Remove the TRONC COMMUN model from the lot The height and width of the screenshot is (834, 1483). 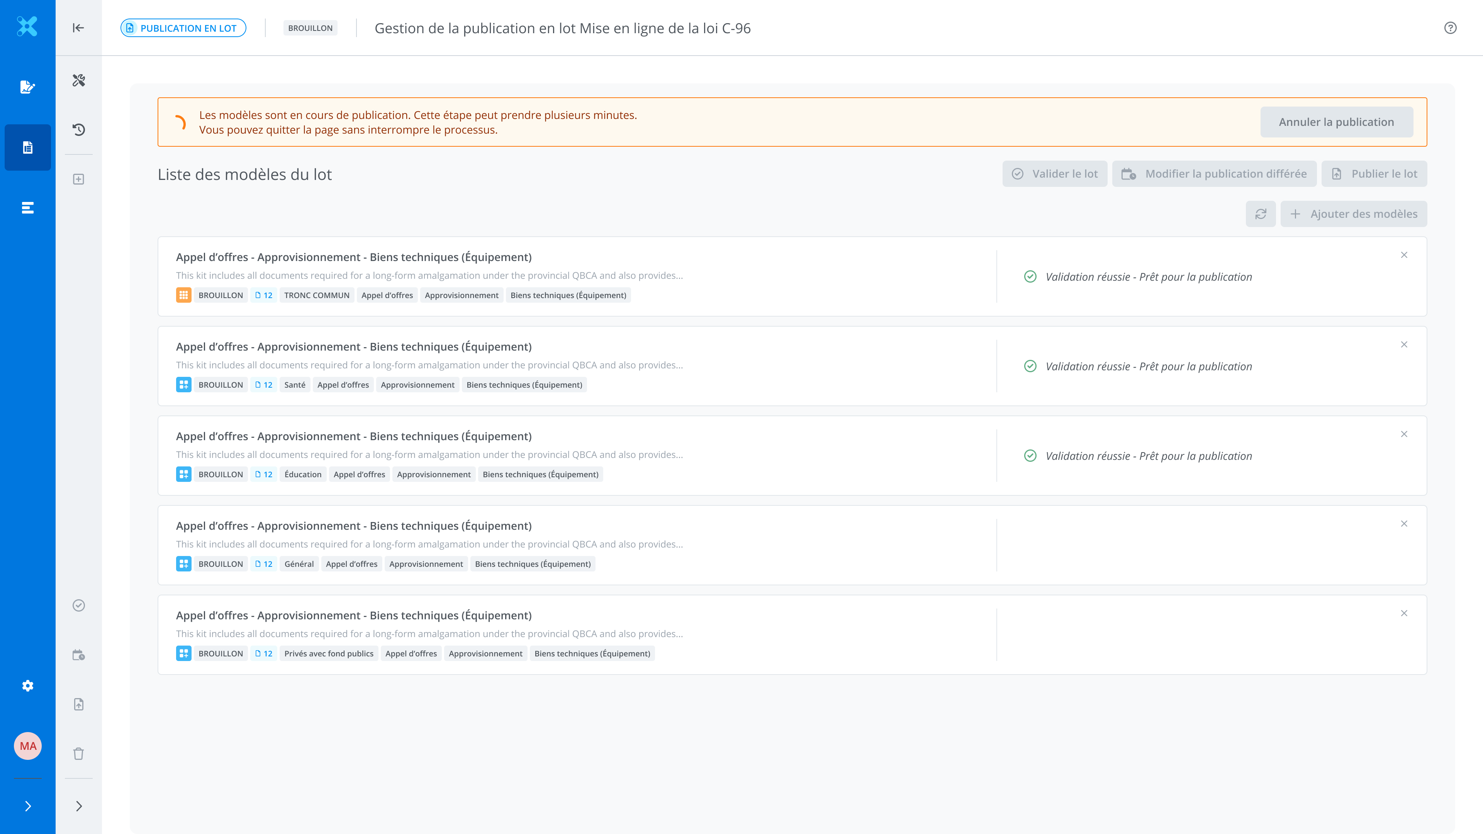pos(1403,255)
